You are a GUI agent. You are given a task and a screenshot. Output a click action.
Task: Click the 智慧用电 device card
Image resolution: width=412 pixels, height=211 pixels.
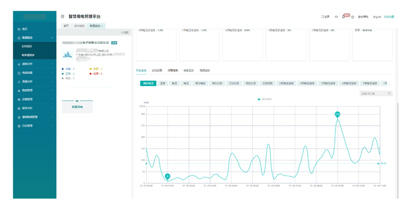point(77,107)
